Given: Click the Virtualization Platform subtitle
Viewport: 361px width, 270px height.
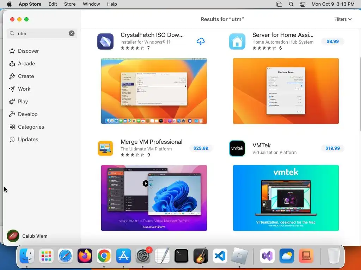Looking at the screenshot, I should tap(274, 153).
